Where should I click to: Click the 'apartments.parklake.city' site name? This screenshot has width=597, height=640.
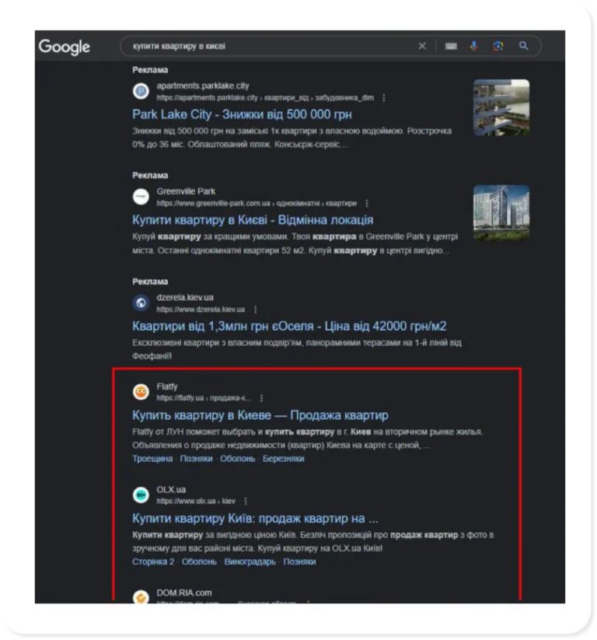pyautogui.click(x=203, y=86)
